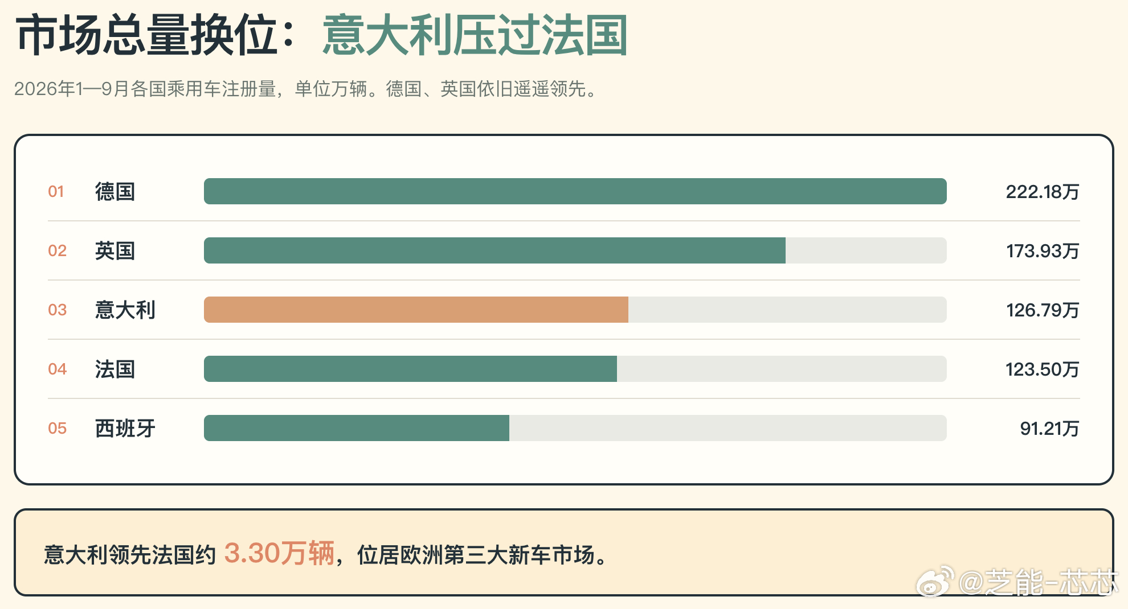Click rank number "01" beside 德国
This screenshot has width=1128, height=609.
56,191
